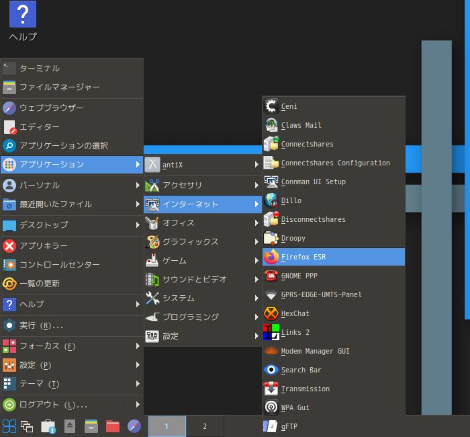The image size is (470, 437).
Task: Click the taskbar eject media icon
Action: pos(70,426)
